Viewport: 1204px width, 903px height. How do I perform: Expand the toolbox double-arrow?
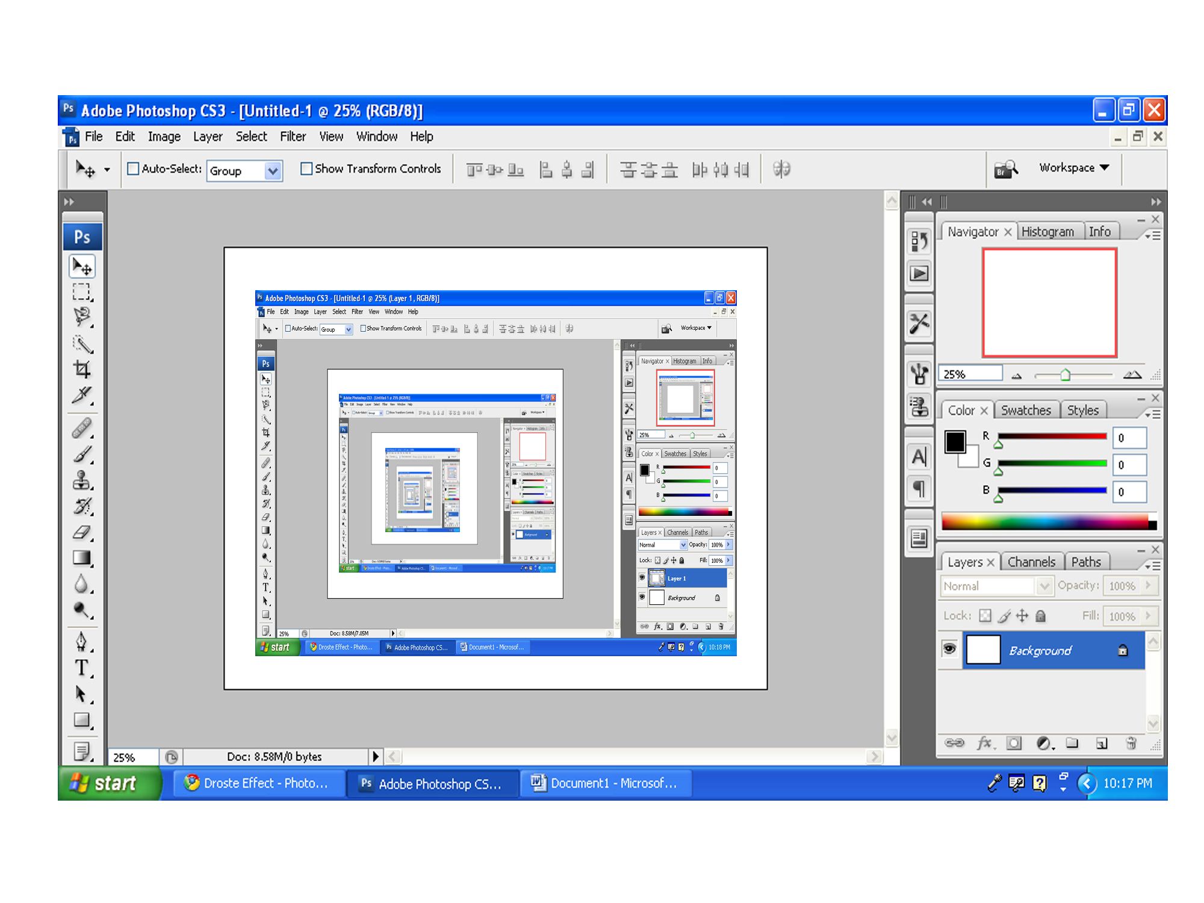69,202
